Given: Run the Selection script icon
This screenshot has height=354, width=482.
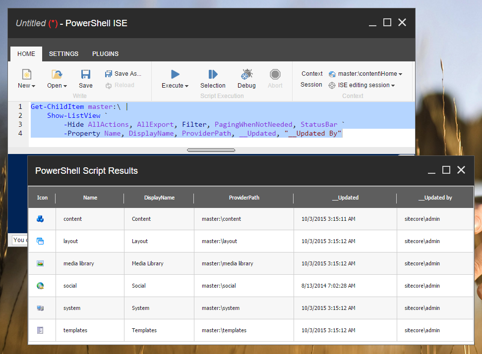Looking at the screenshot, I should (x=213, y=74).
